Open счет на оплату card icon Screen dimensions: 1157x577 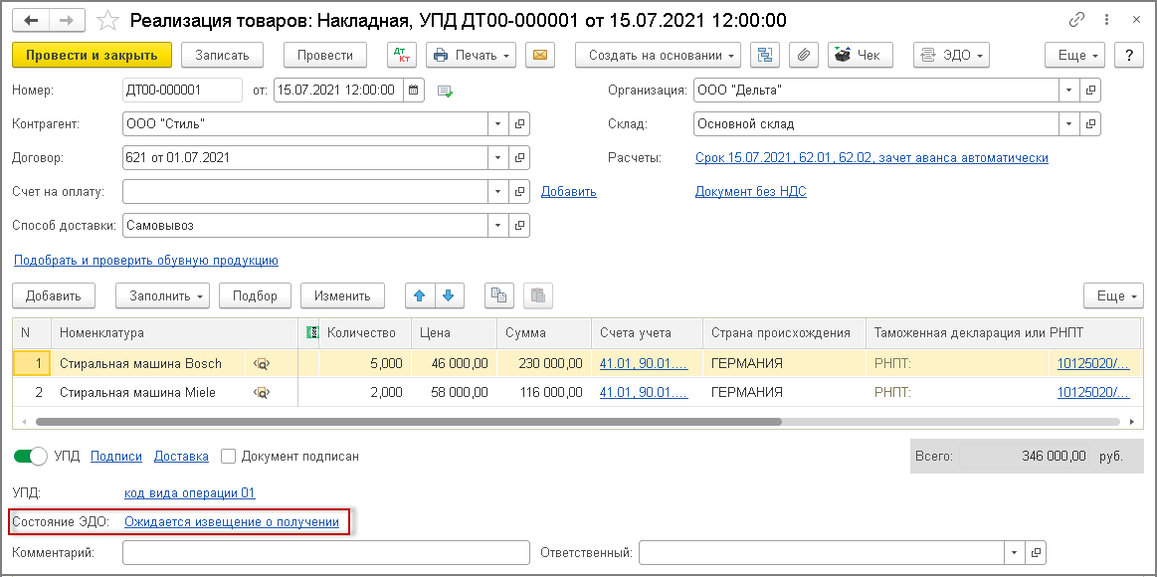click(519, 191)
